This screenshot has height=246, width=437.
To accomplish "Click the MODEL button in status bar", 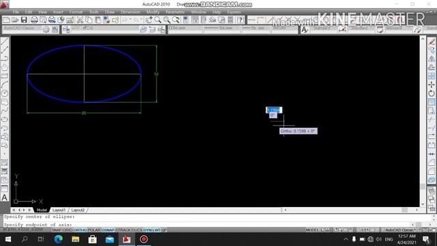I will click(312, 230).
